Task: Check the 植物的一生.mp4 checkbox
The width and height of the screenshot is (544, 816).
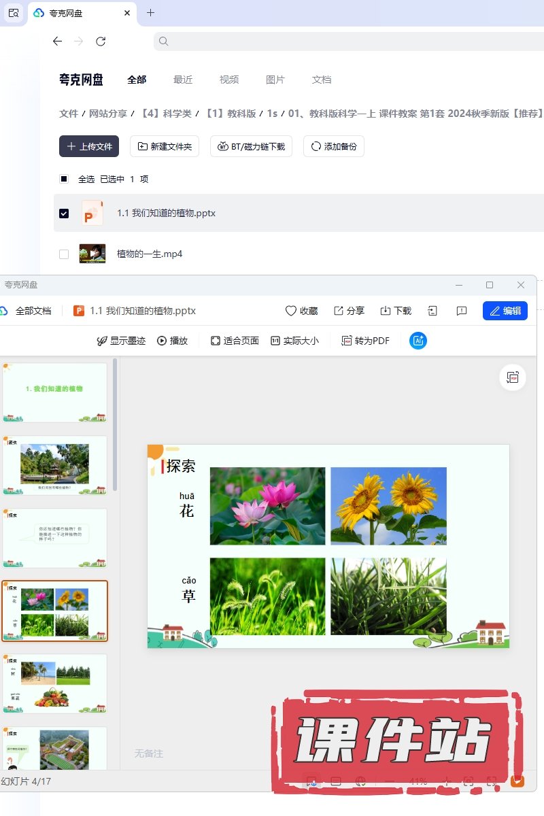Action: (x=64, y=254)
